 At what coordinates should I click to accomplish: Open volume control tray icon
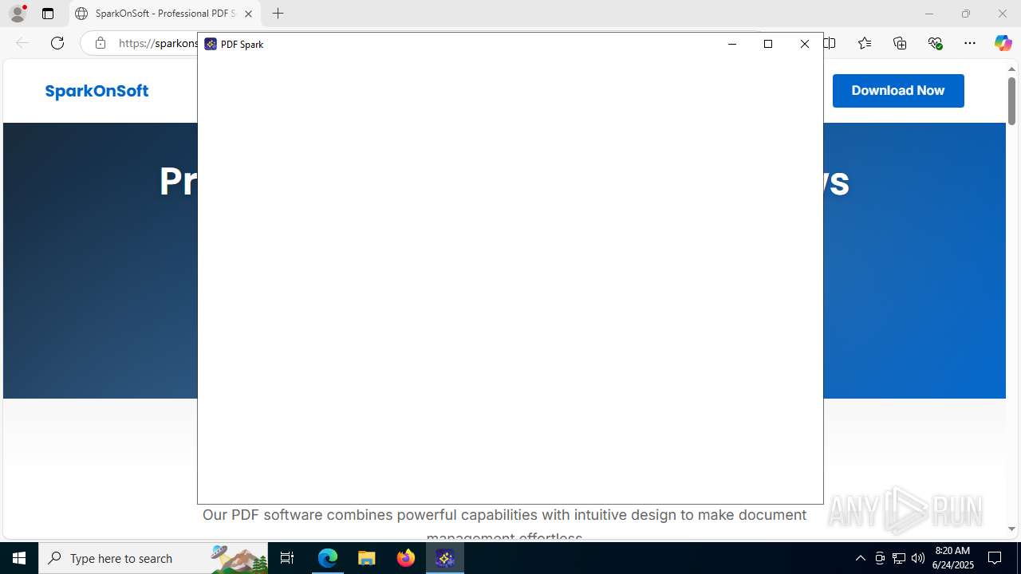pyautogui.click(x=918, y=558)
